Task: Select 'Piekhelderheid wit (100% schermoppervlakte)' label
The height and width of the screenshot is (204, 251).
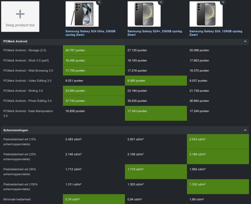Action: coord(20,187)
